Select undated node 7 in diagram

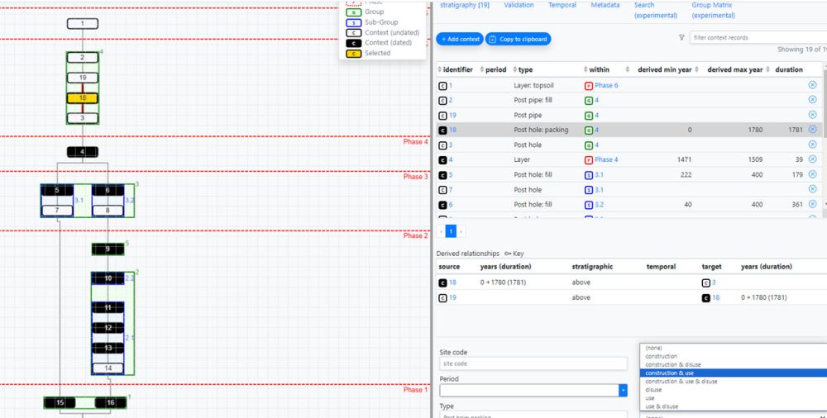click(57, 211)
